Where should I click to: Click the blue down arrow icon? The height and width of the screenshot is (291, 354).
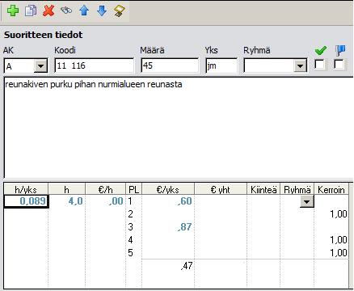pos(102,11)
